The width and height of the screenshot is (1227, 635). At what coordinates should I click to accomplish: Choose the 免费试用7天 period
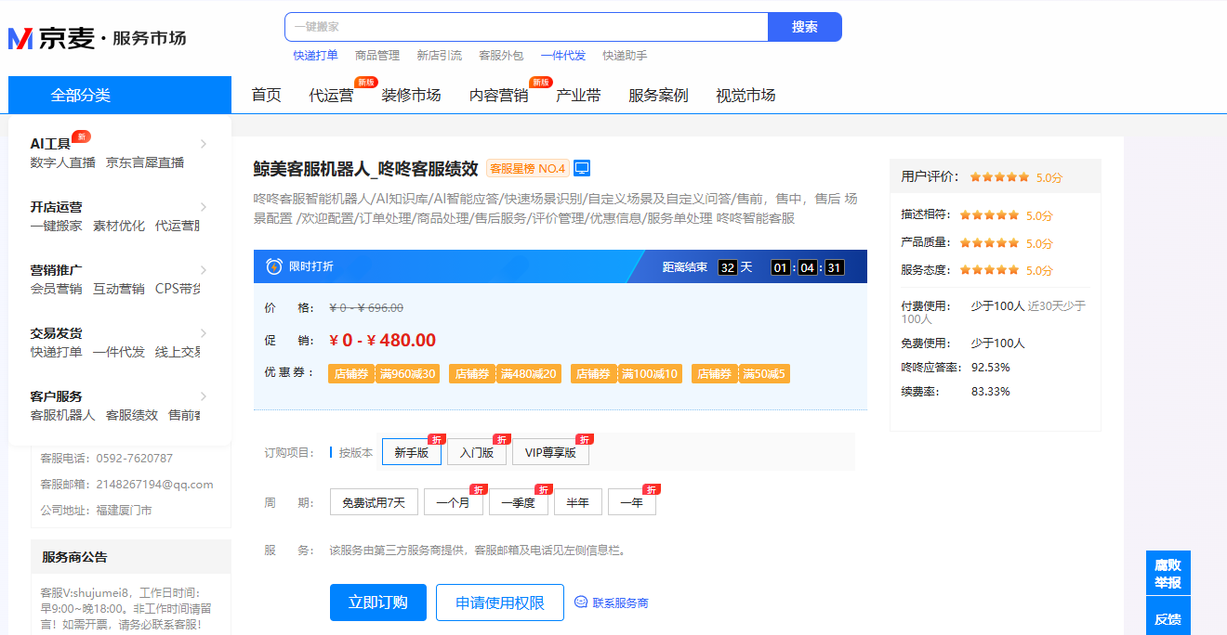[x=374, y=502]
